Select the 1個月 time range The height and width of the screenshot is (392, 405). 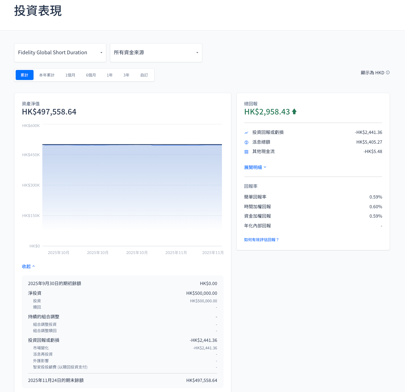70,75
